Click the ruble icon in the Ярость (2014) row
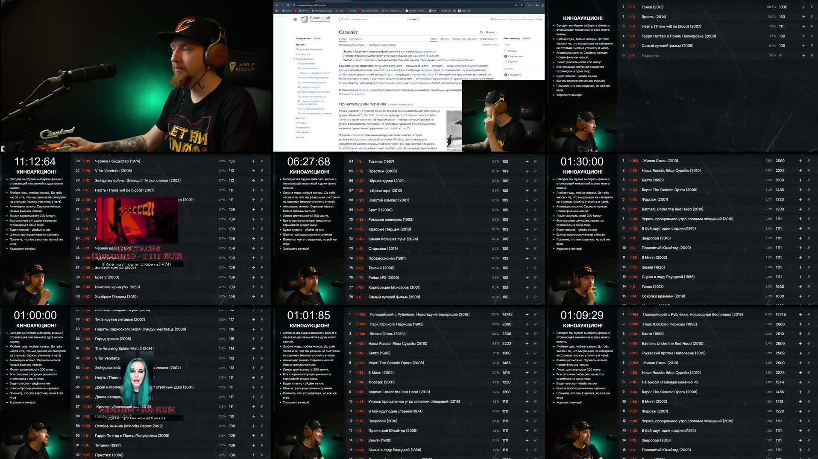 point(812,17)
